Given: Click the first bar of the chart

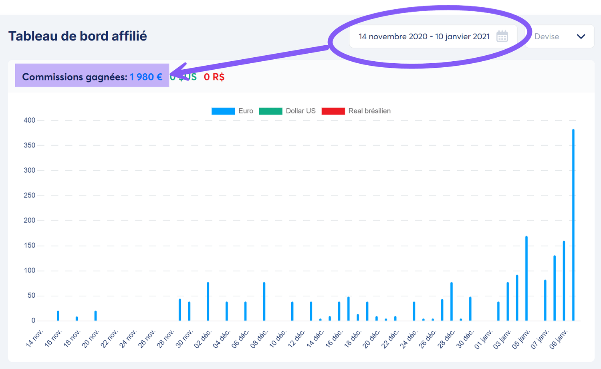Looking at the screenshot, I should (58, 316).
